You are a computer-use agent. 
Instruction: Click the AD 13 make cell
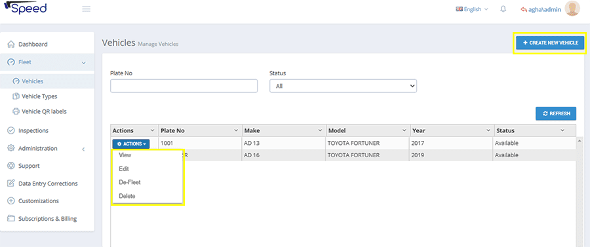[x=284, y=143]
